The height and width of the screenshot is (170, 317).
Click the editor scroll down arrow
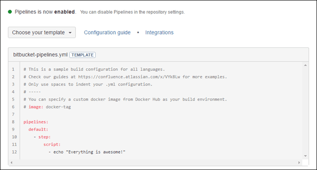tap(305, 156)
